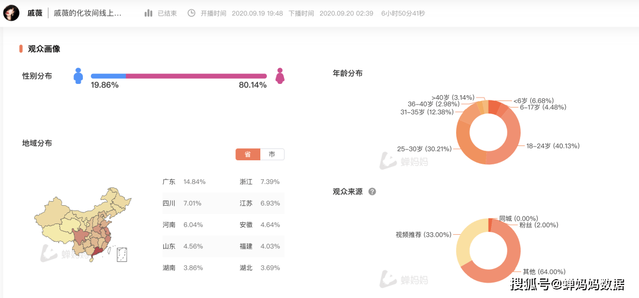Open the 戚薇的化妆间线上 live title link
639x298 pixels.
click(88, 13)
